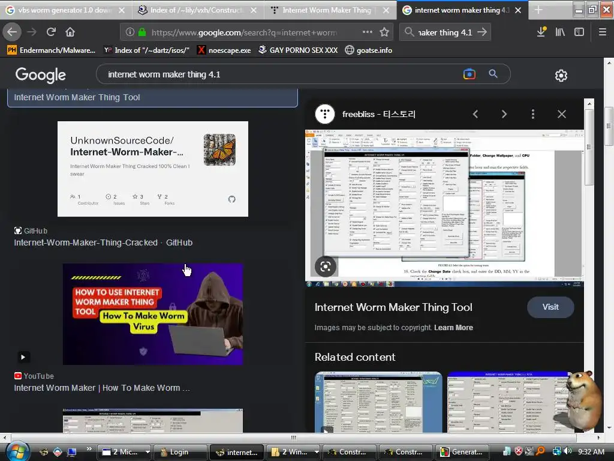Click the browser search box 'maker thing 4.1'
The image size is (614, 461).
(x=445, y=32)
